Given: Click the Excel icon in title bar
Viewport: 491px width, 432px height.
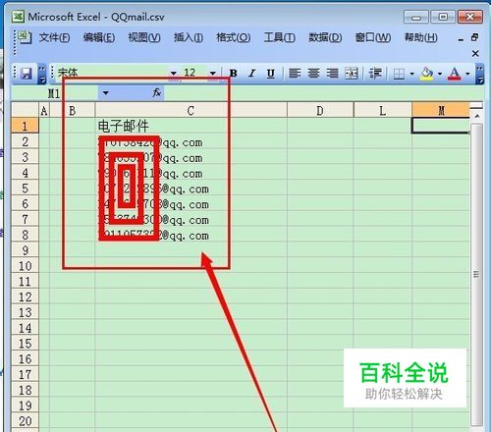Looking at the screenshot, I should click(x=18, y=17).
